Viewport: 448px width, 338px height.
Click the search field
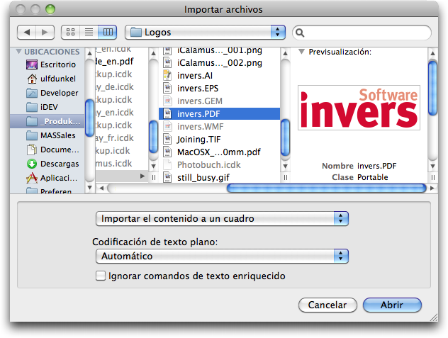[362, 33]
